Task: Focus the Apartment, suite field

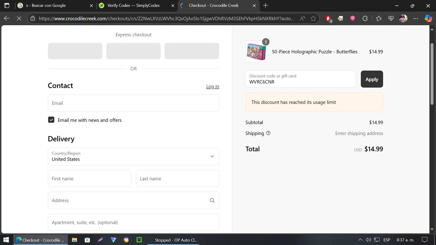Action: [133, 222]
